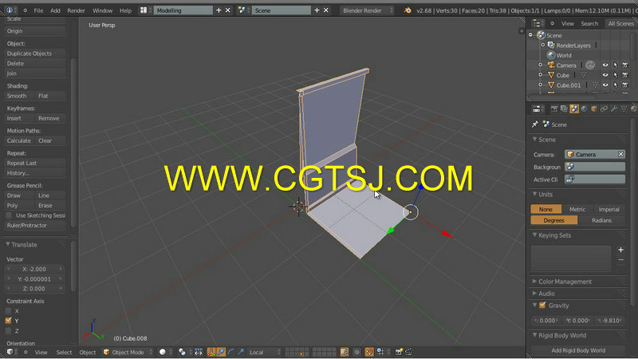Select Metric units option
This screenshot has width=638, height=359.
577,209
